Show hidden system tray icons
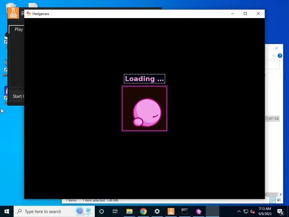Screen dimensions: 289x217 click(x=239, y=211)
